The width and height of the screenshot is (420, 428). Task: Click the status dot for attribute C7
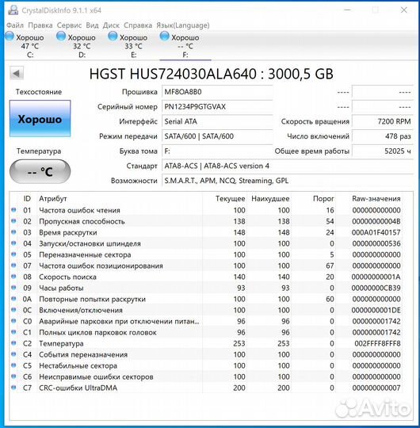click(13, 388)
